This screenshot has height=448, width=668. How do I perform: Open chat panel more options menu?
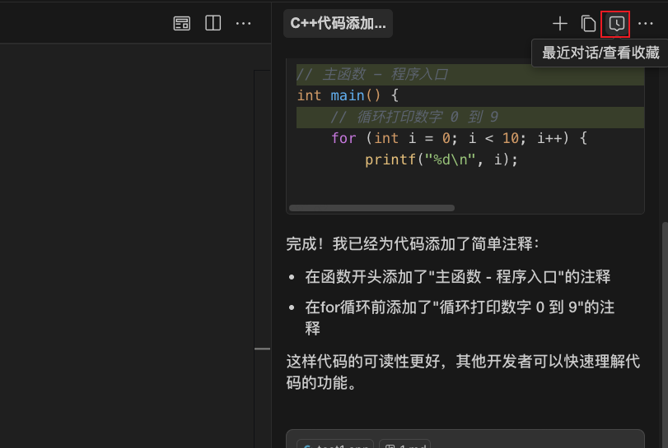click(646, 24)
